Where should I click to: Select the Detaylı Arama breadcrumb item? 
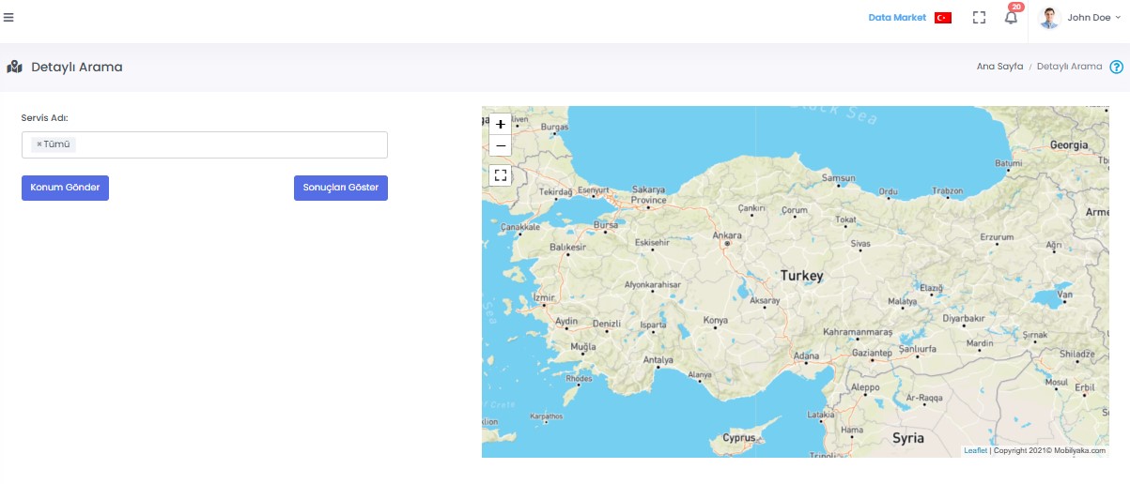coord(1069,68)
